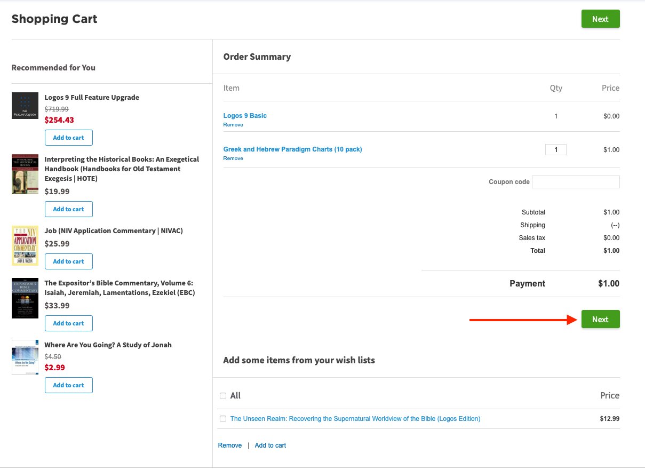The height and width of the screenshot is (470, 645).
Task: Open The Unseen Realm wish list link
Action: tap(355, 419)
